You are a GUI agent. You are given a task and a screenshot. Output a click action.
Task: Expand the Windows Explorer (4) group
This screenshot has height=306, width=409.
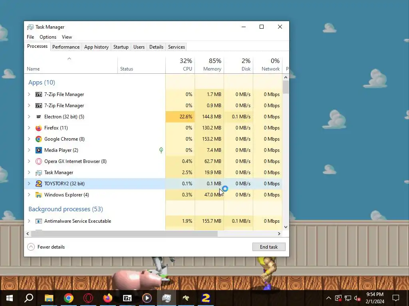coord(29,195)
